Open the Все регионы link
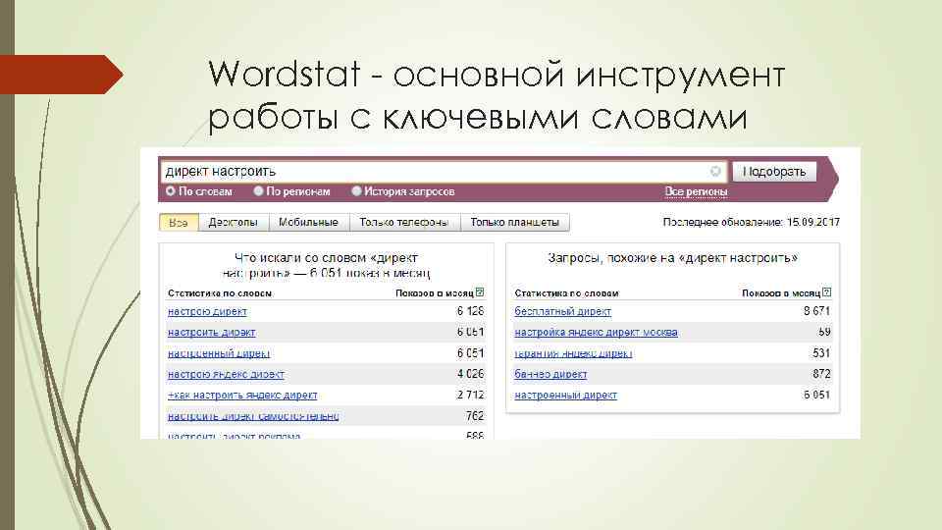The height and width of the screenshot is (530, 942). click(x=696, y=191)
